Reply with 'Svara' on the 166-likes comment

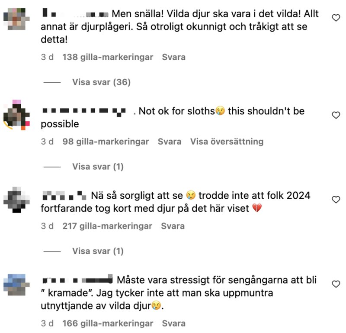[174, 323]
